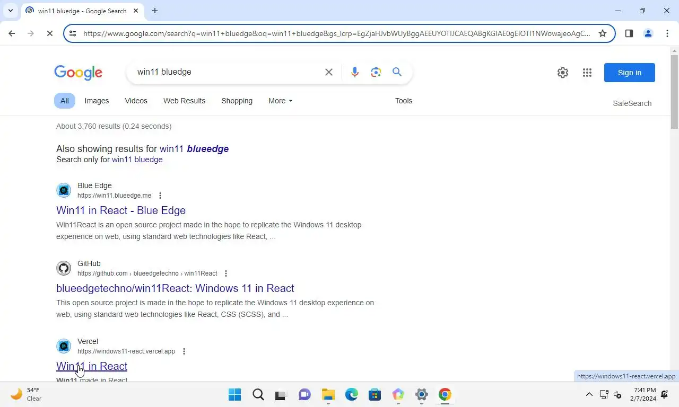View site information icon in address bar
The width and height of the screenshot is (679, 407).
click(x=73, y=33)
